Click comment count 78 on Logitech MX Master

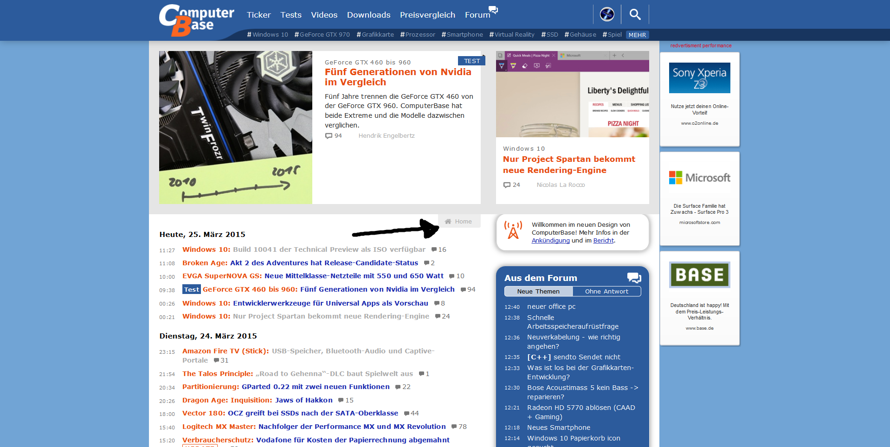click(x=459, y=427)
